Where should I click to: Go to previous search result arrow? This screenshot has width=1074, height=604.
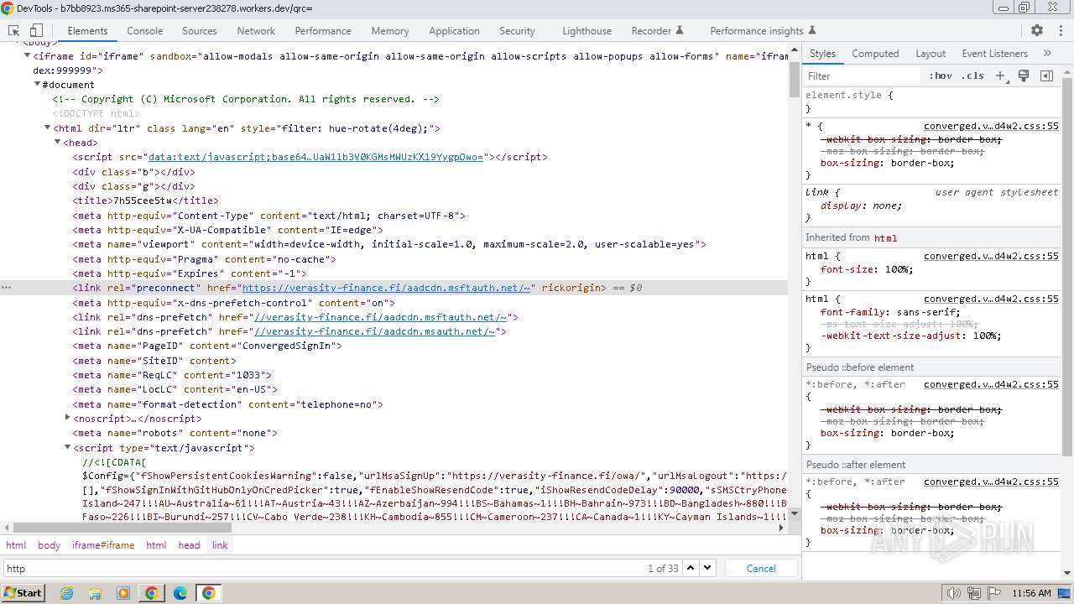click(691, 568)
